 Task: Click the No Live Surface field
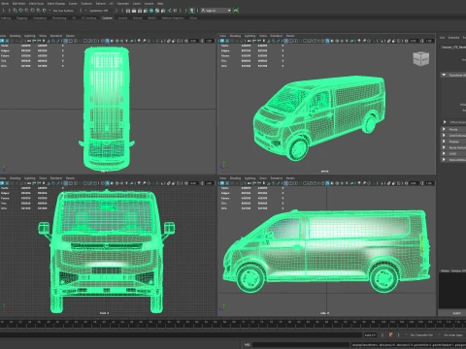point(63,11)
